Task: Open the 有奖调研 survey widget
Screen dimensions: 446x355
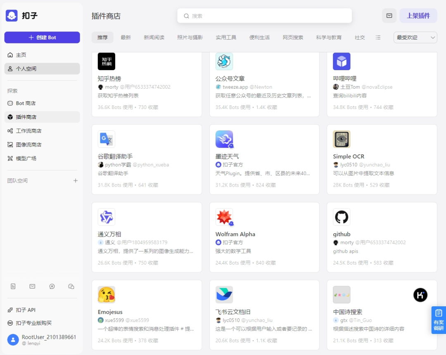Action: click(439, 320)
